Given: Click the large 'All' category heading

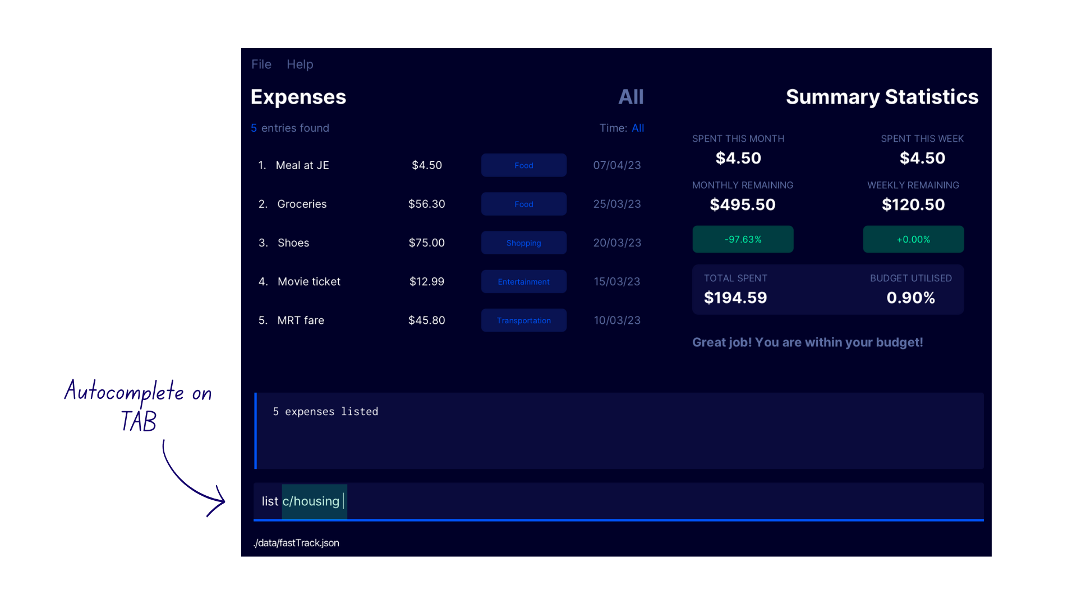Looking at the screenshot, I should (x=631, y=97).
